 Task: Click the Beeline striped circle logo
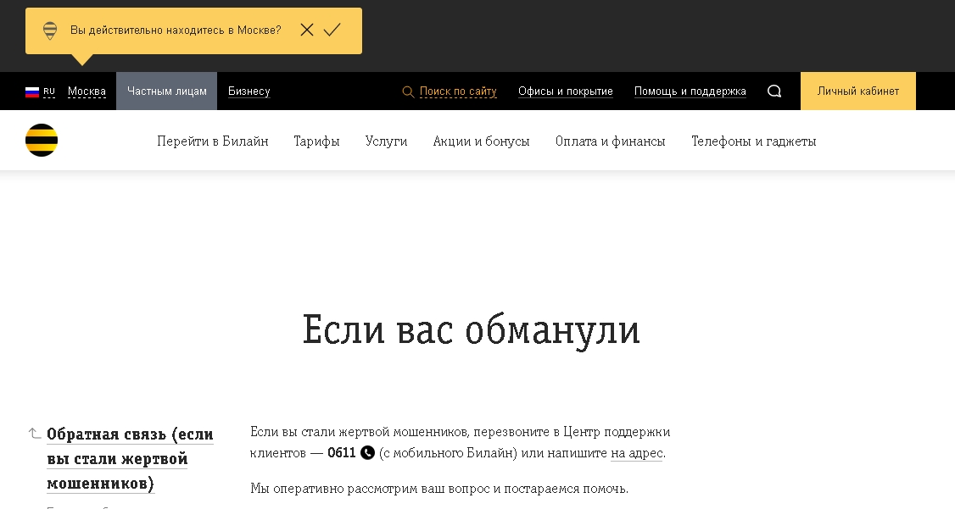click(x=42, y=141)
